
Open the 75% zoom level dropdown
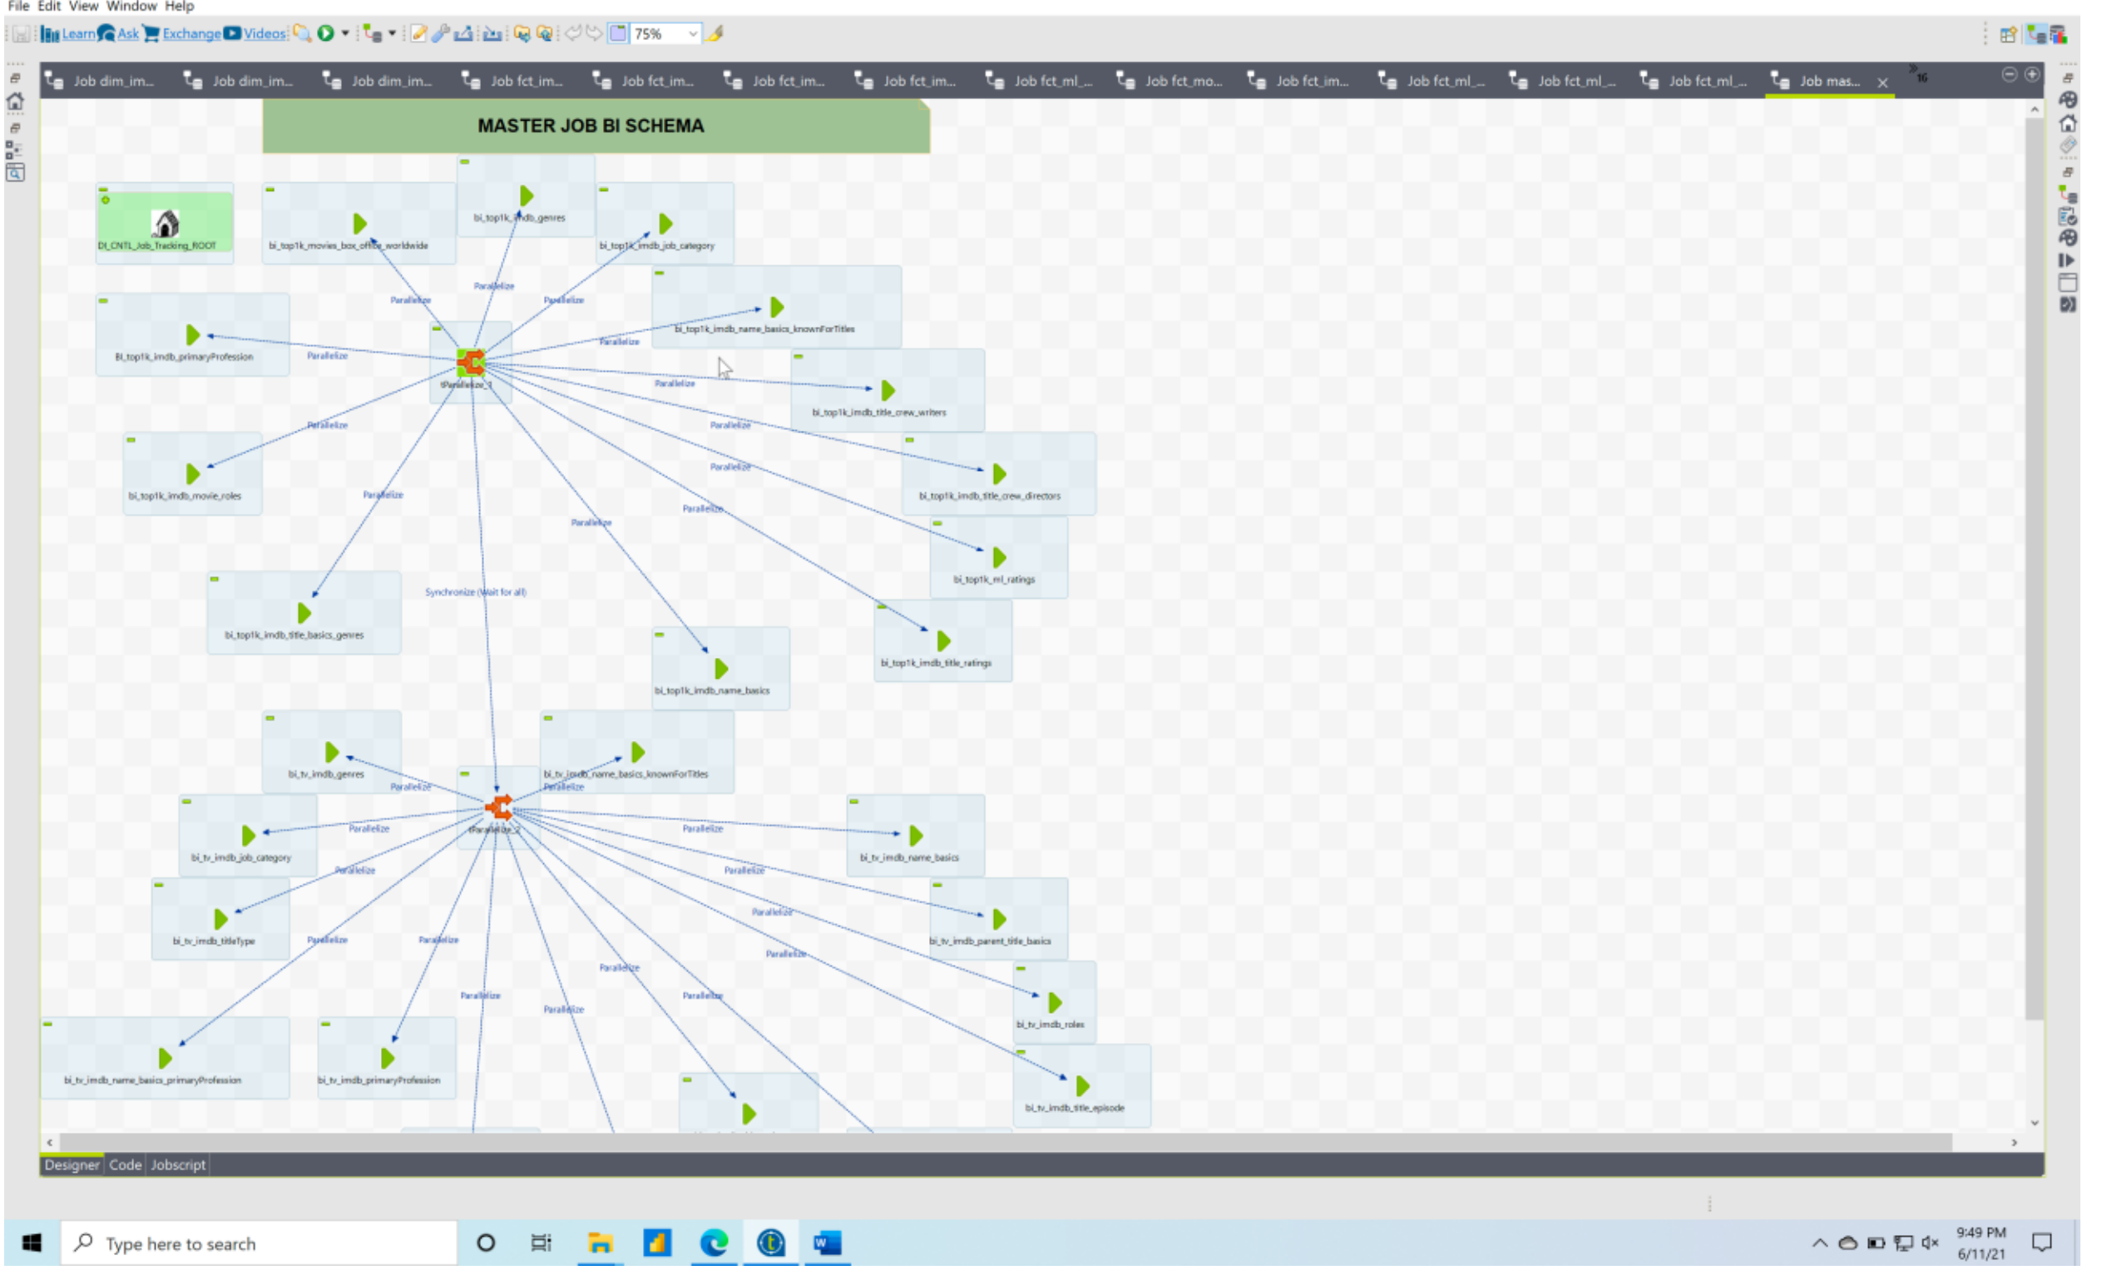[694, 33]
